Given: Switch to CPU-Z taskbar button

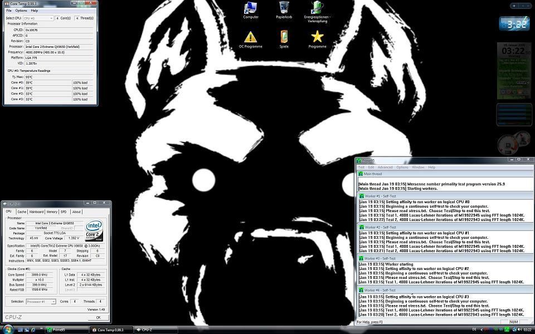Looking at the screenshot, I should point(155,330).
